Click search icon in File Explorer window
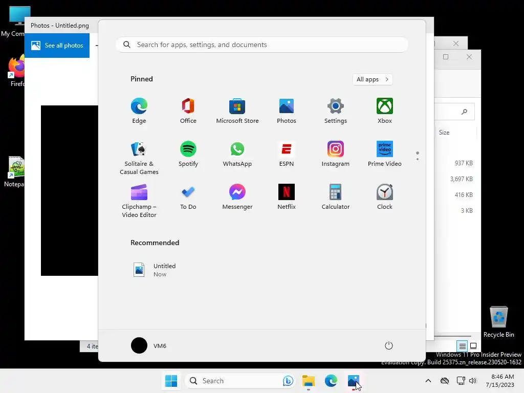The width and height of the screenshot is (524, 393). pyautogui.click(x=464, y=112)
